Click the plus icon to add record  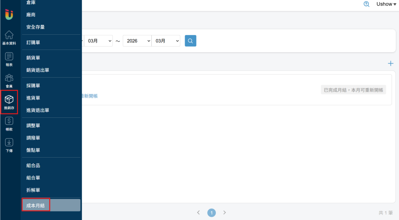click(x=390, y=64)
